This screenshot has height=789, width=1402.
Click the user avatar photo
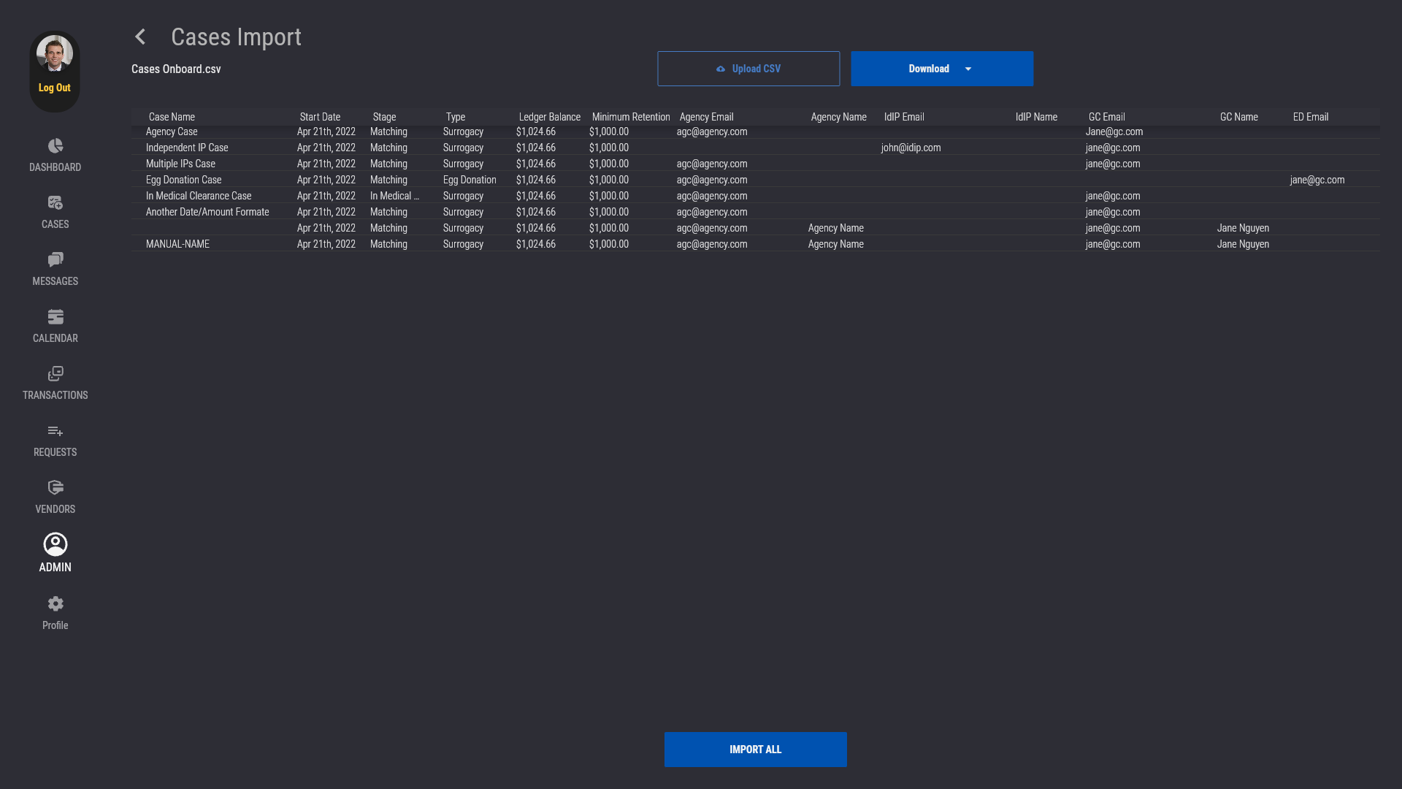pos(55,53)
